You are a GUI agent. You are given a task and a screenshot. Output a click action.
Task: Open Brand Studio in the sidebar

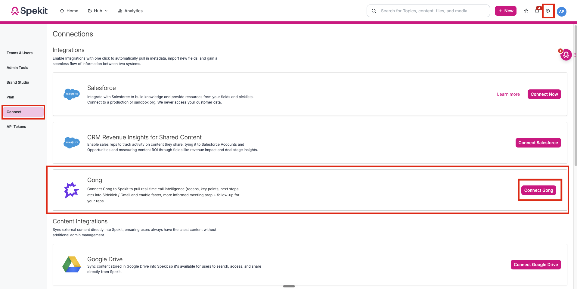pos(18,82)
